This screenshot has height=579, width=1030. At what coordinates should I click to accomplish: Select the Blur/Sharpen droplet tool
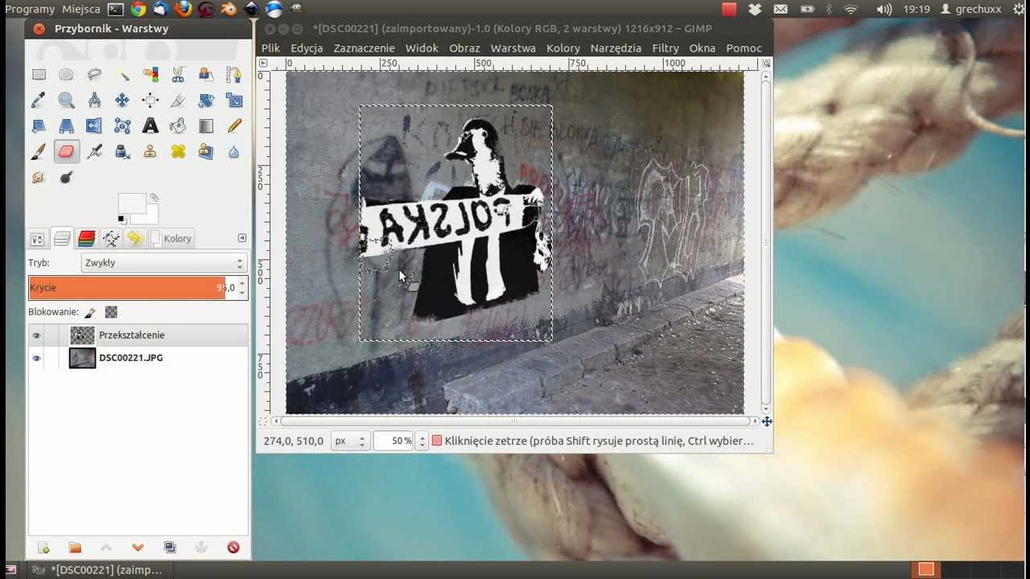click(x=234, y=151)
